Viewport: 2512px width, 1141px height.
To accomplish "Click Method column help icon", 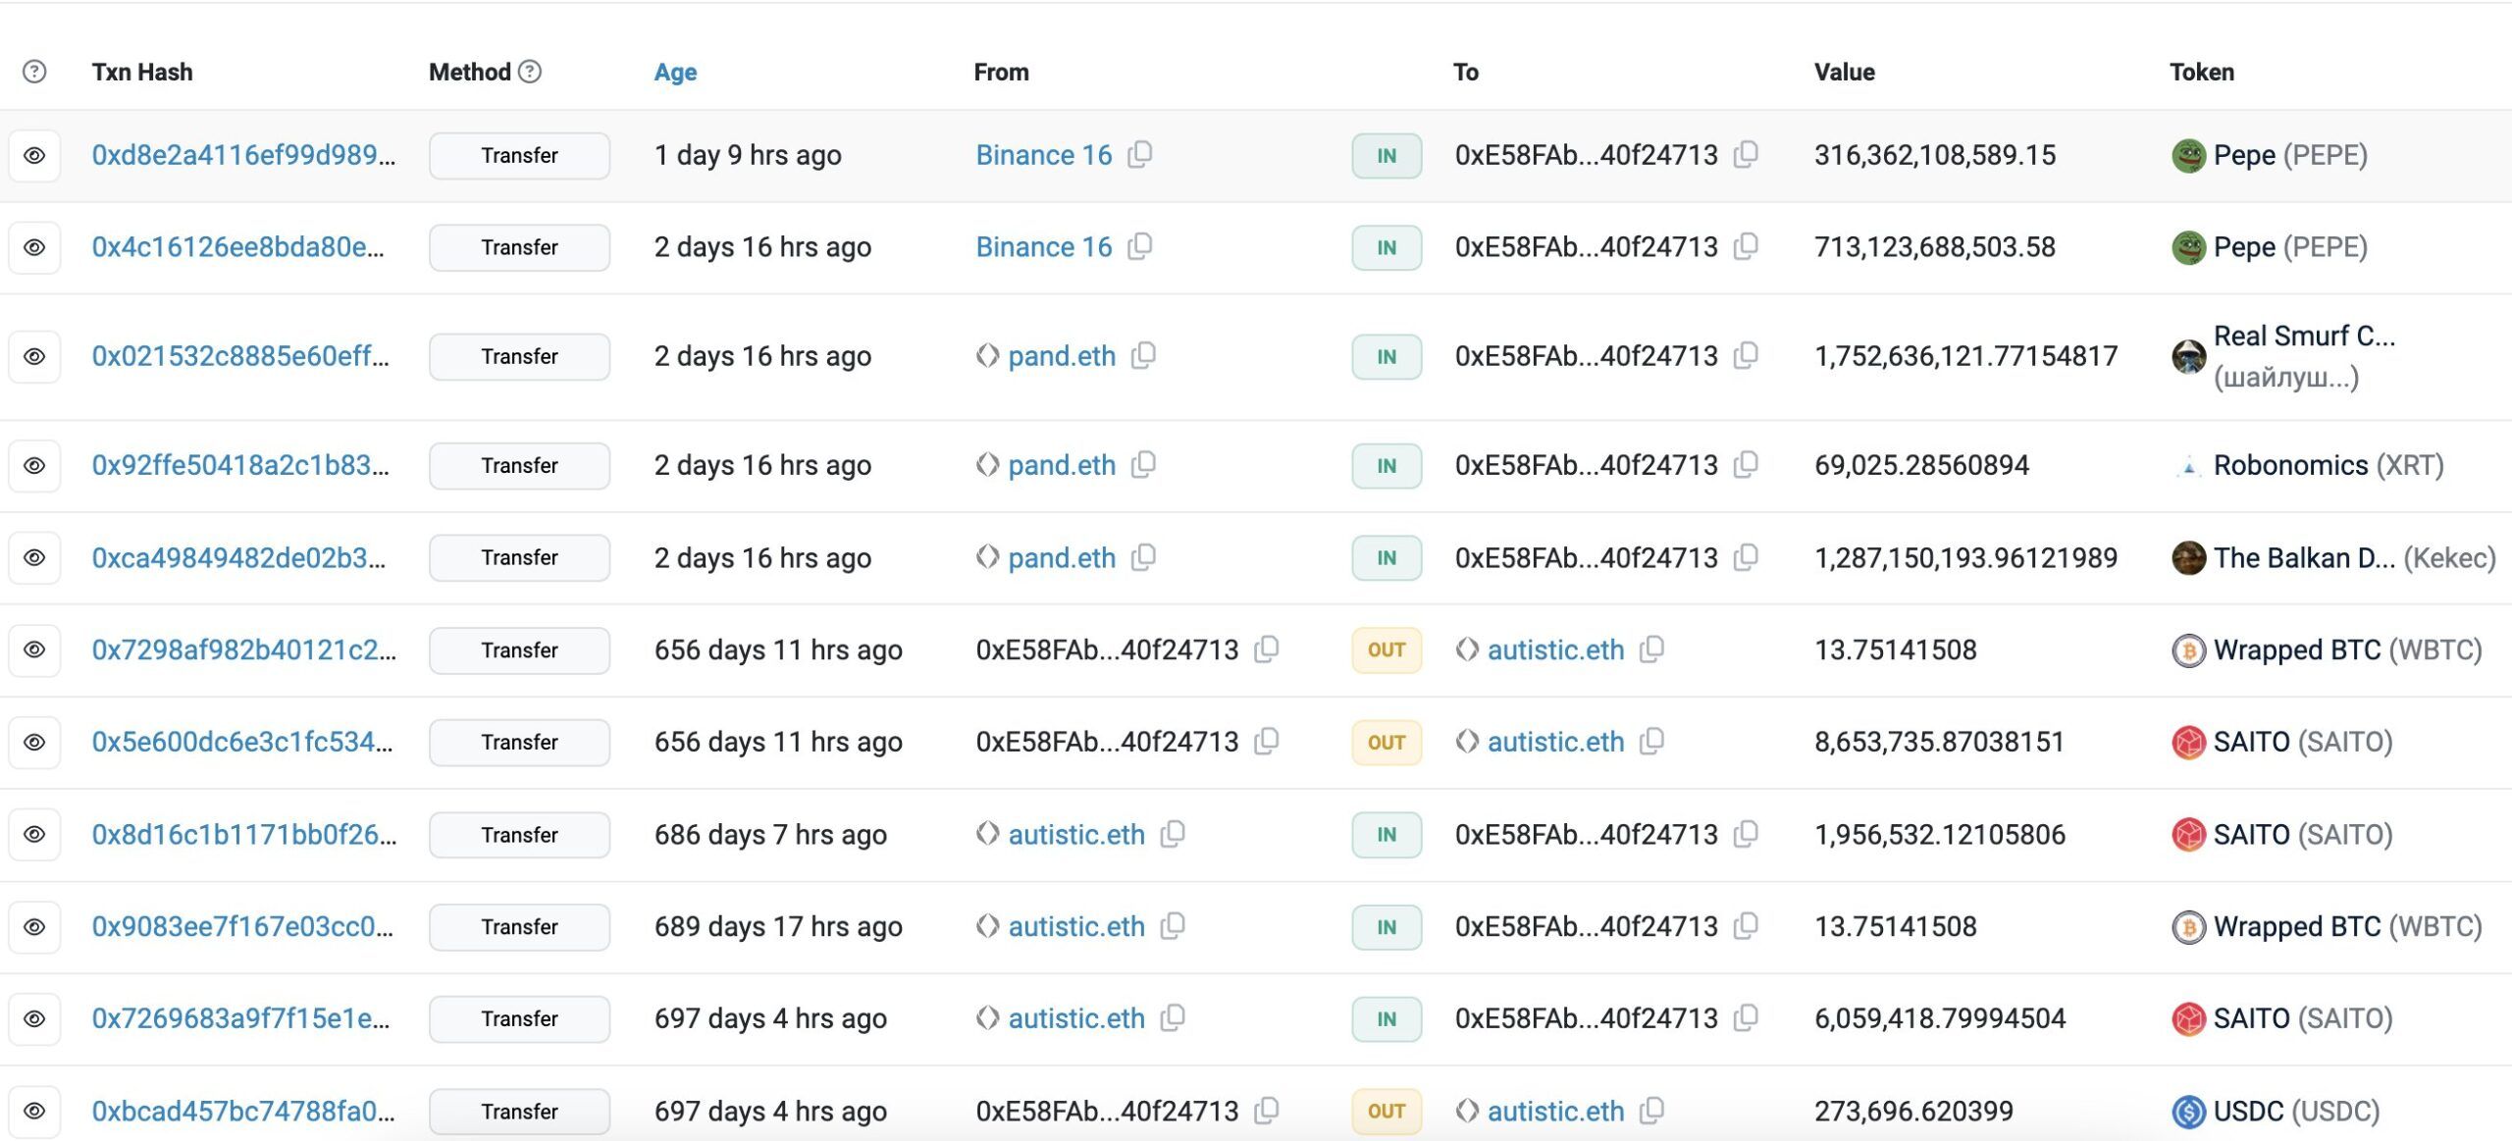I will point(530,72).
